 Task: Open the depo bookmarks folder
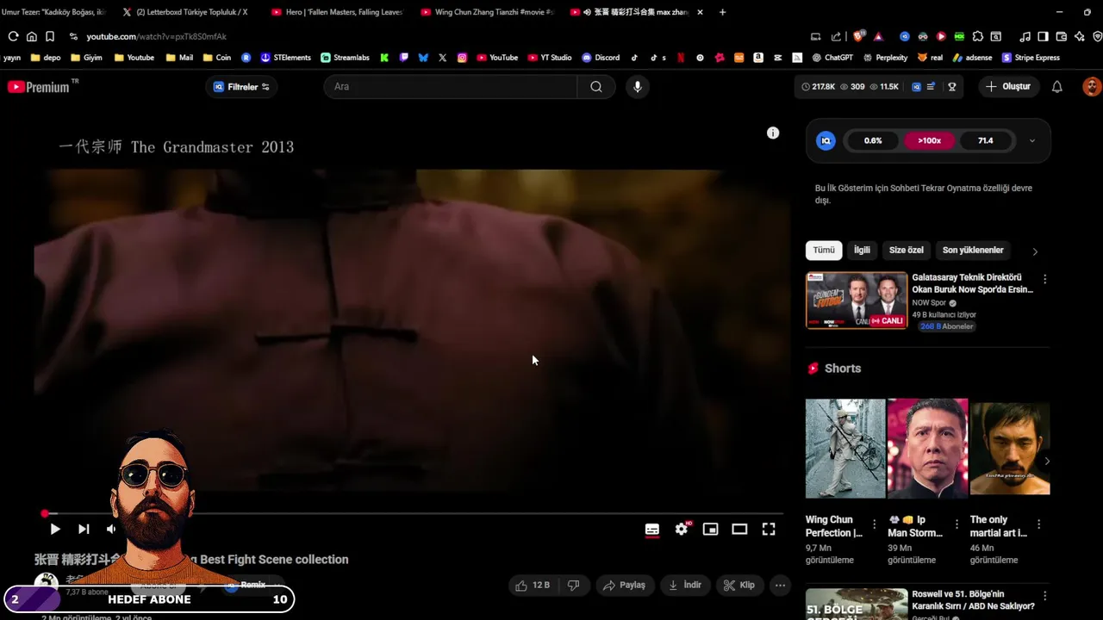[x=46, y=58]
